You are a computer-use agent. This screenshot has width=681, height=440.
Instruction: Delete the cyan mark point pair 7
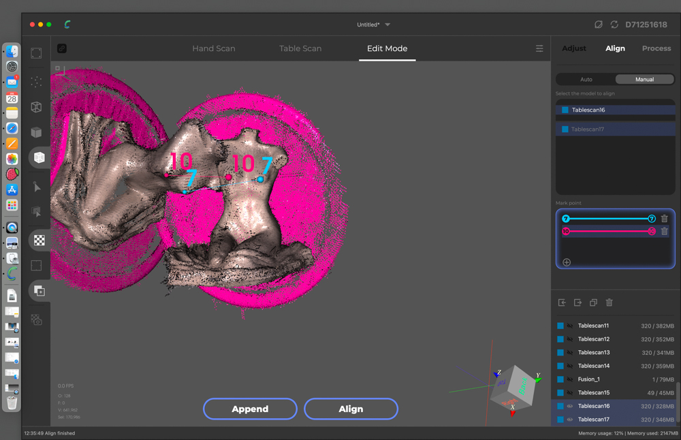coord(665,219)
